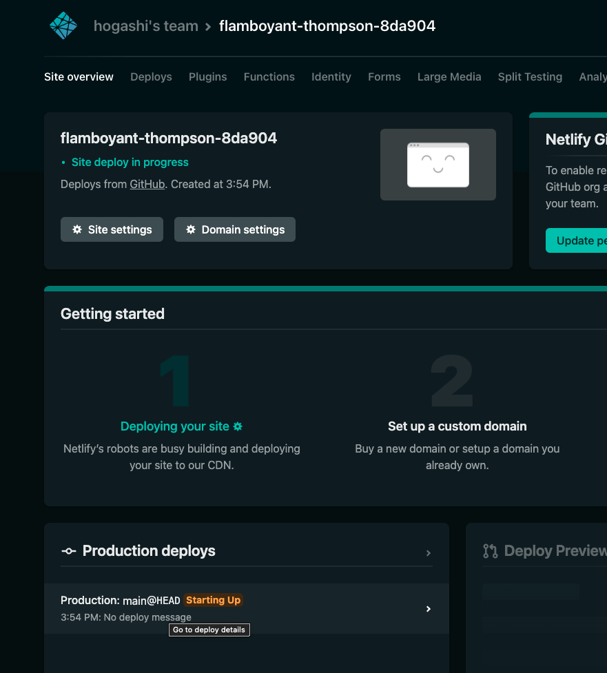The image size is (607, 673).
Task: Click the Starting Up status badge
Action: click(213, 600)
